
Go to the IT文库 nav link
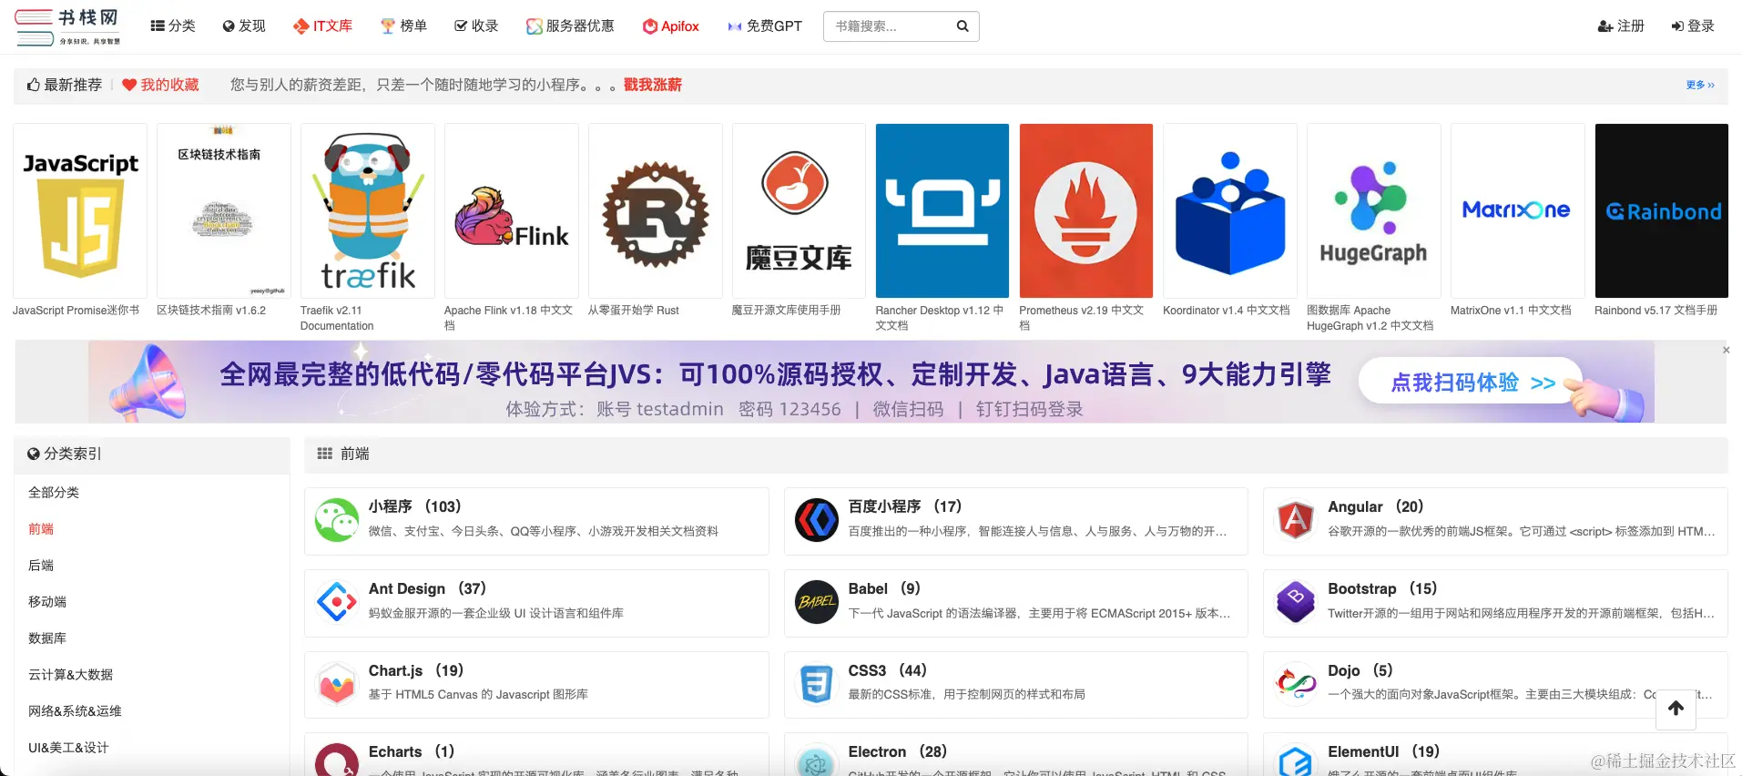click(x=322, y=26)
